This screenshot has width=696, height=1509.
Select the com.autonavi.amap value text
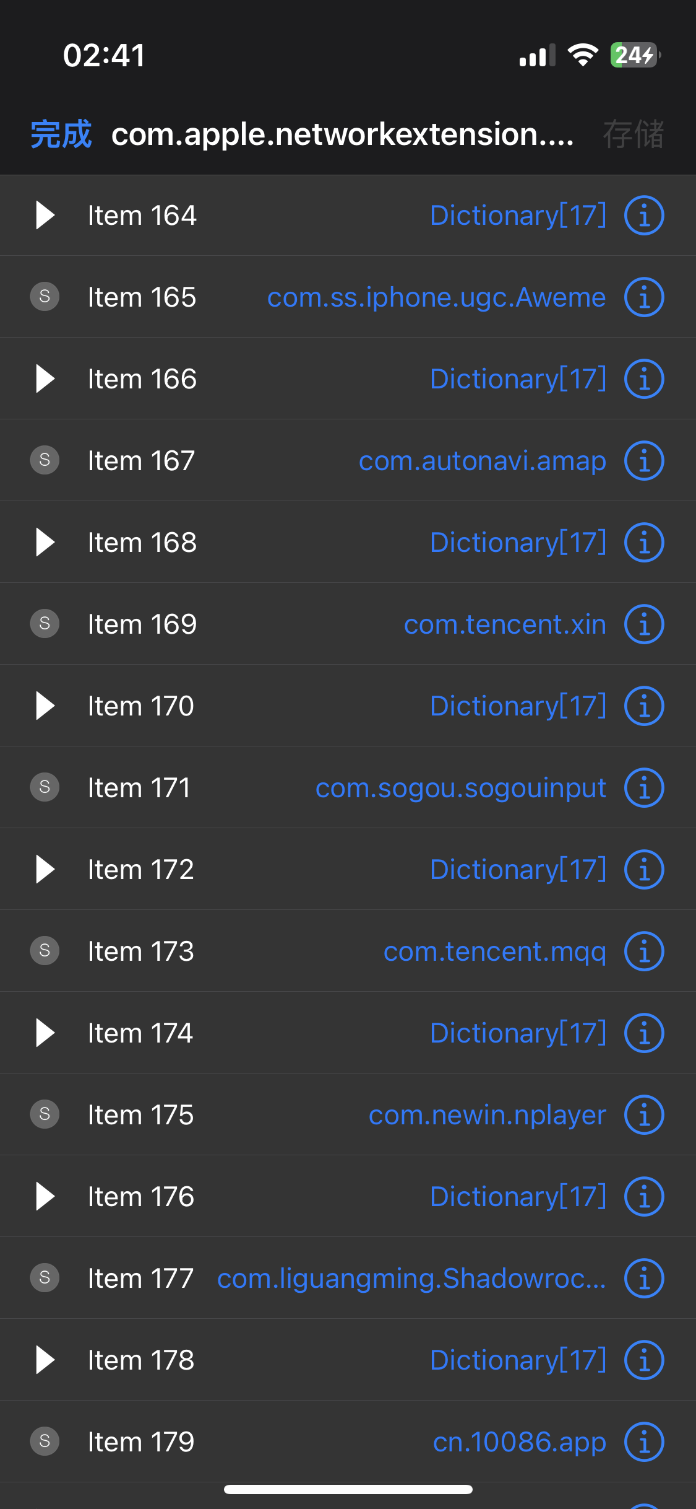coord(482,461)
